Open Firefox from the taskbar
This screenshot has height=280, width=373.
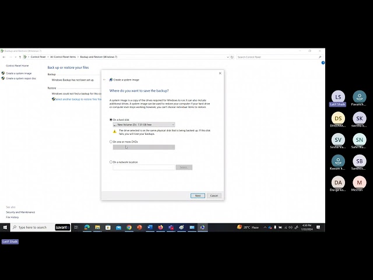click(161, 228)
